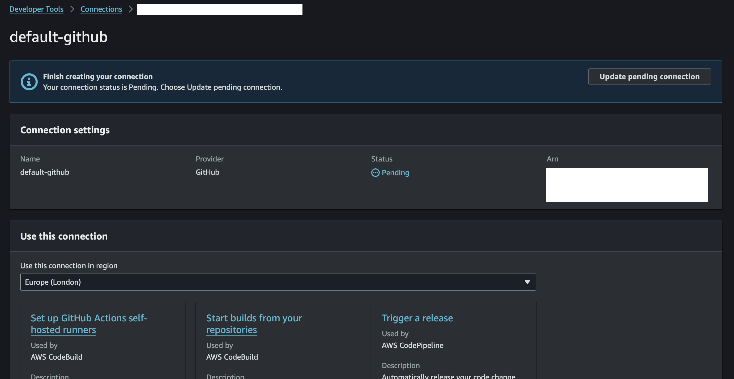Screen dimensions: 734x379
Task: Click the default-github name value
Action: (45, 172)
